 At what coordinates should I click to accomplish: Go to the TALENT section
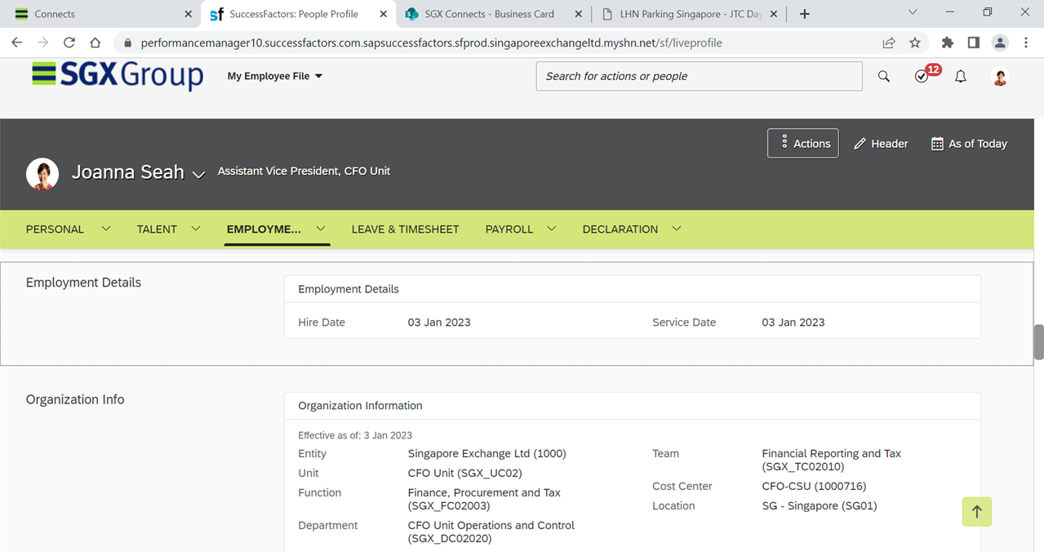click(x=157, y=229)
